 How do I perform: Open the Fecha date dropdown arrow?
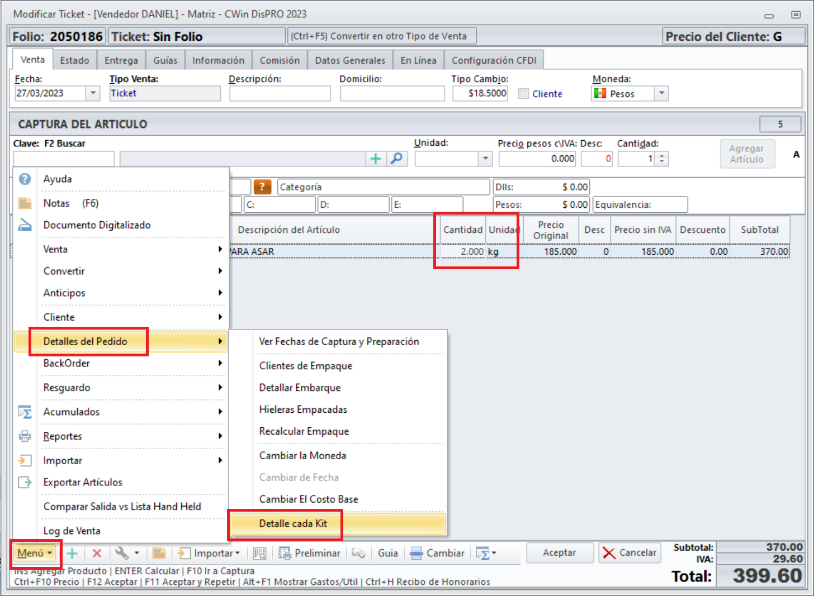tap(93, 93)
